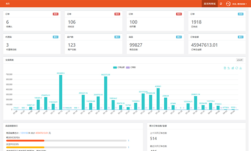Screen dimensions: 251x151
Task: Toggle 订单金额 series in chart legend
Action: click(x=119, y=67)
